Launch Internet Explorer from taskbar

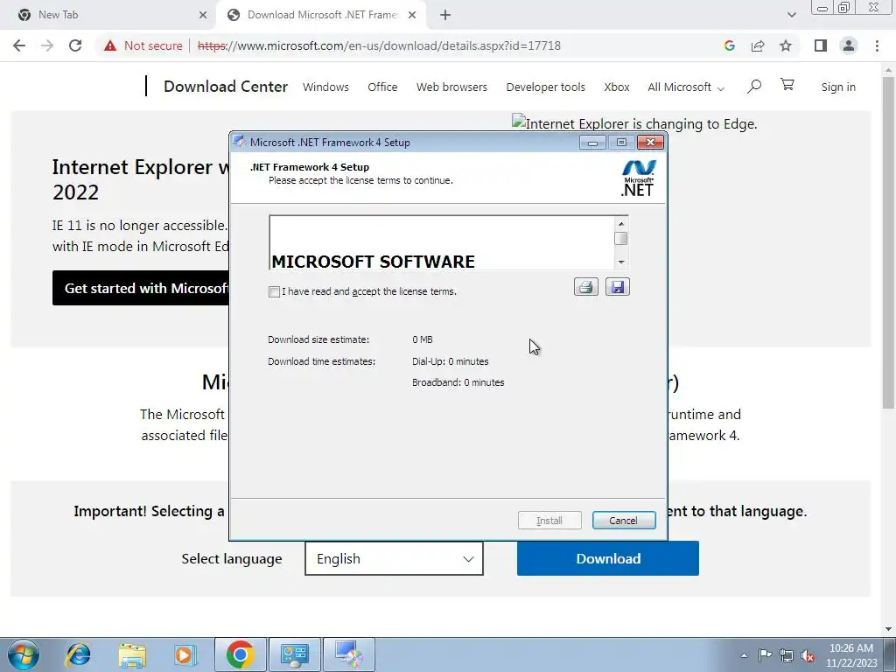click(78, 654)
